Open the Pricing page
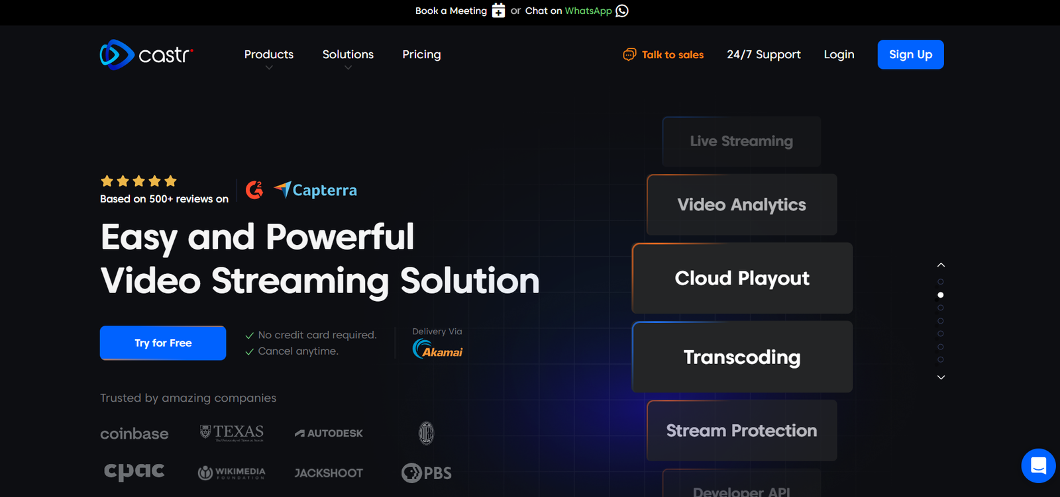The height and width of the screenshot is (497, 1060). pyautogui.click(x=421, y=54)
